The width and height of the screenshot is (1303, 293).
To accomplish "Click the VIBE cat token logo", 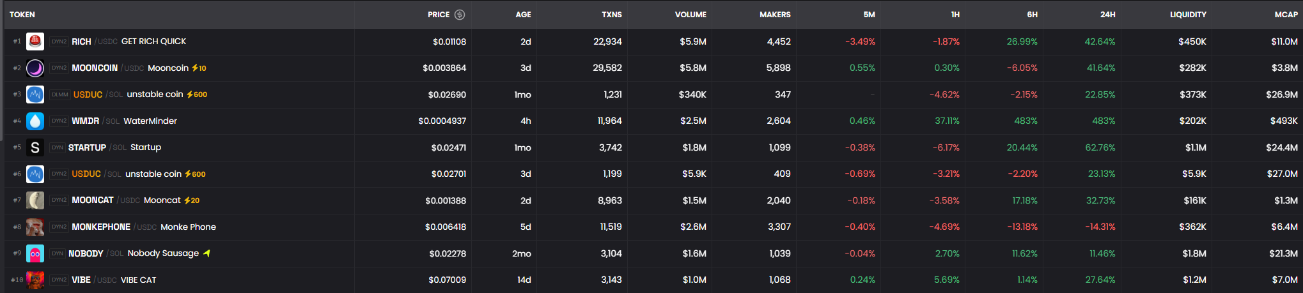I will point(35,280).
